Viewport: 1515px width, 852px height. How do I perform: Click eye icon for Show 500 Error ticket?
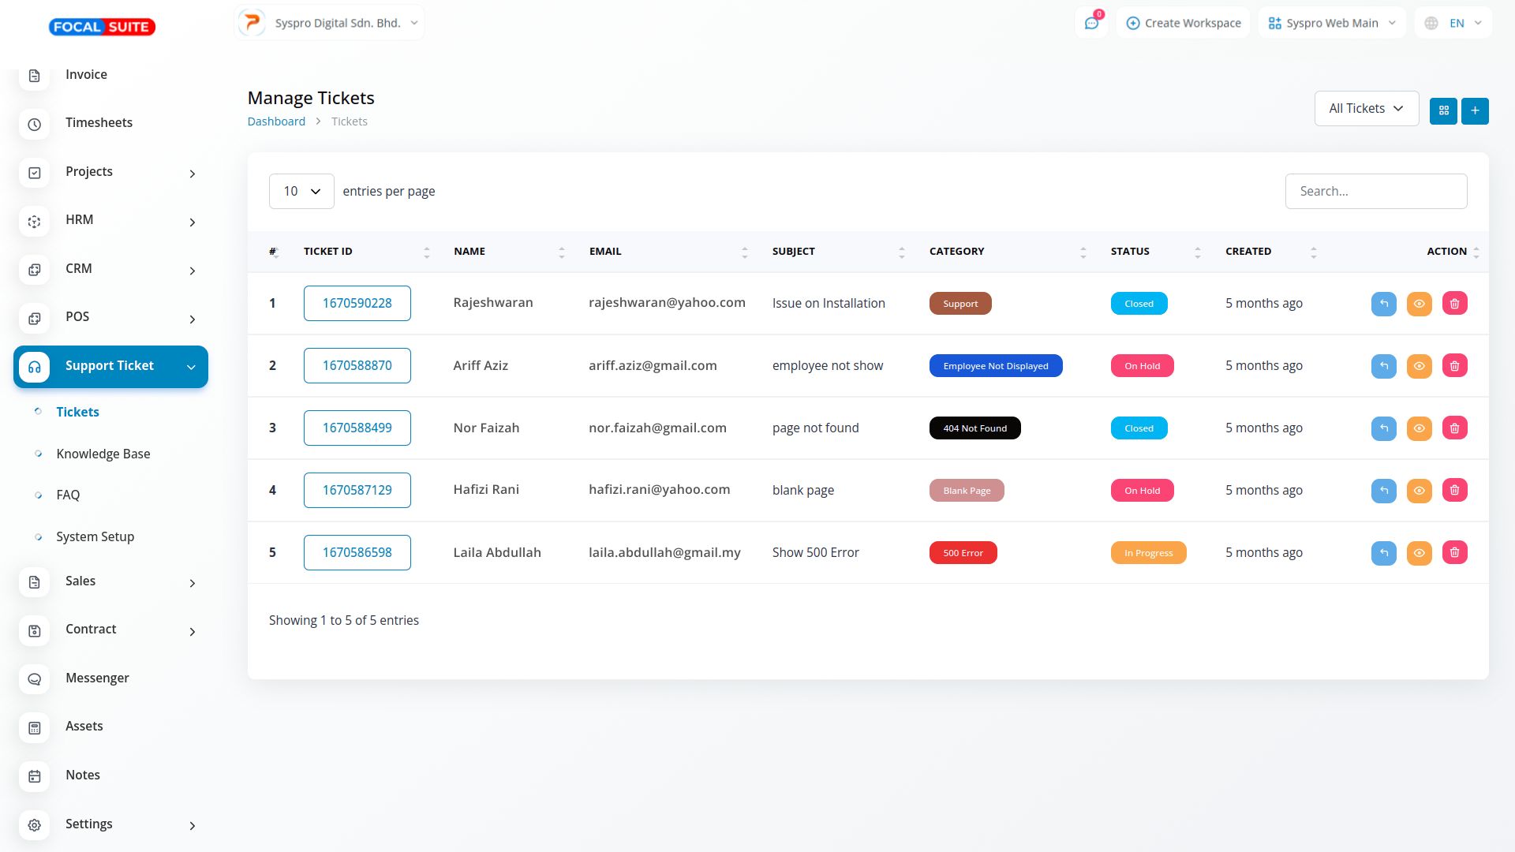tap(1419, 553)
